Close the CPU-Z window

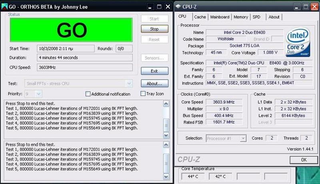(x=314, y=7)
